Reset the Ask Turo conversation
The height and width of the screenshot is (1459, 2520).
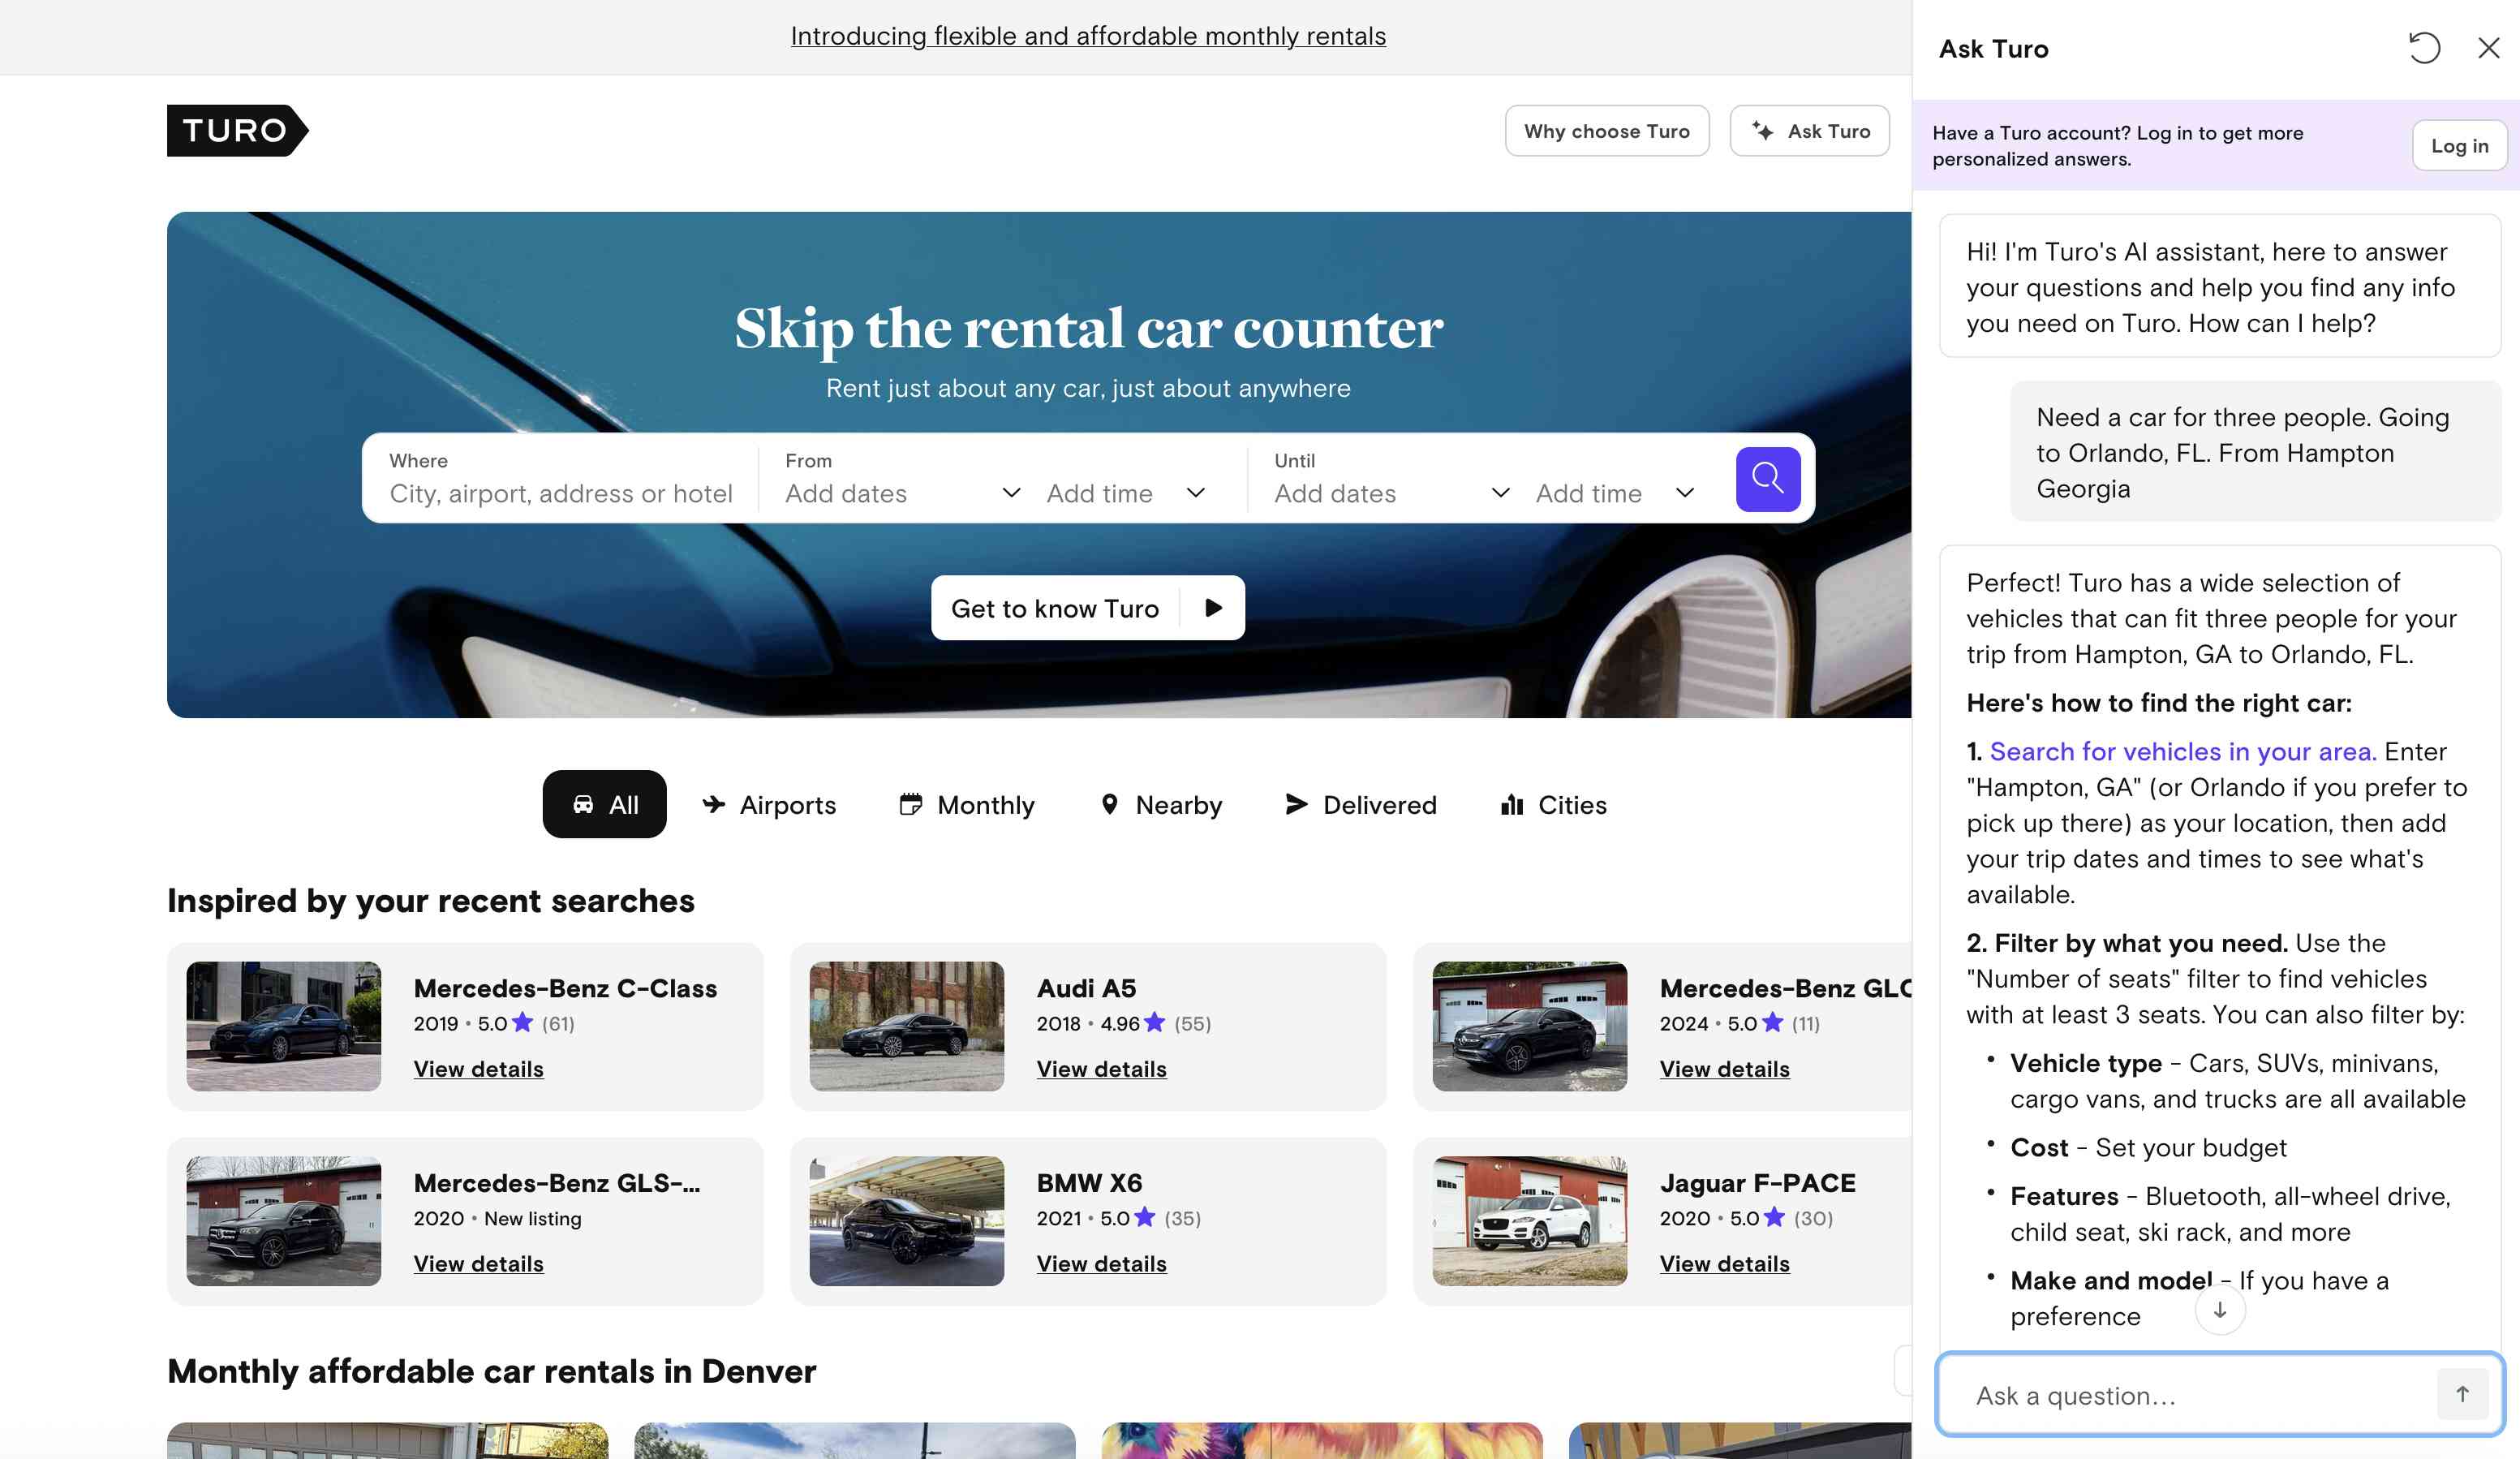pyautogui.click(x=2424, y=48)
